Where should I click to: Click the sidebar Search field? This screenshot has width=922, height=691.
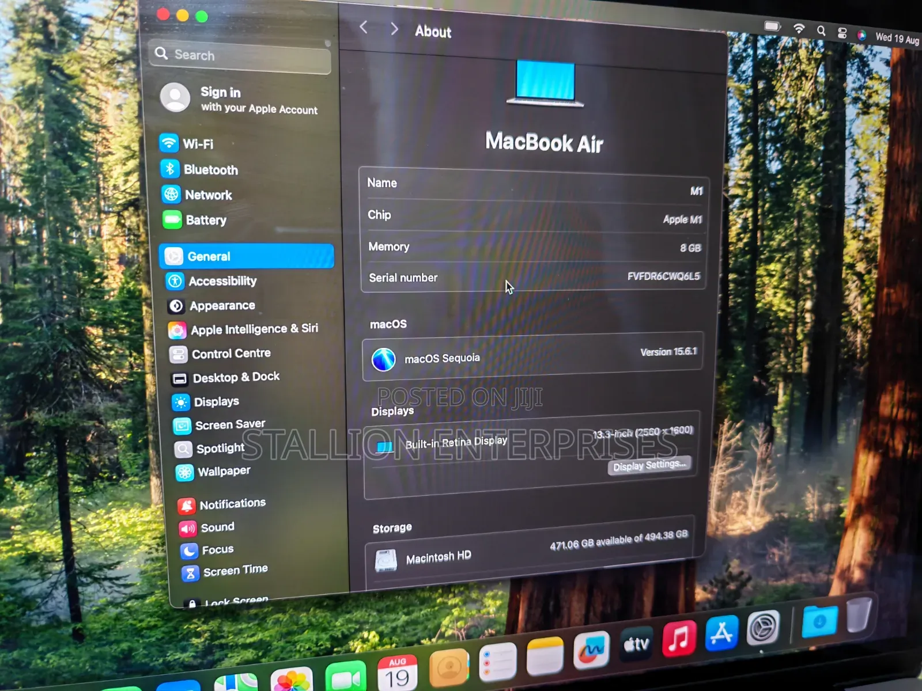240,56
